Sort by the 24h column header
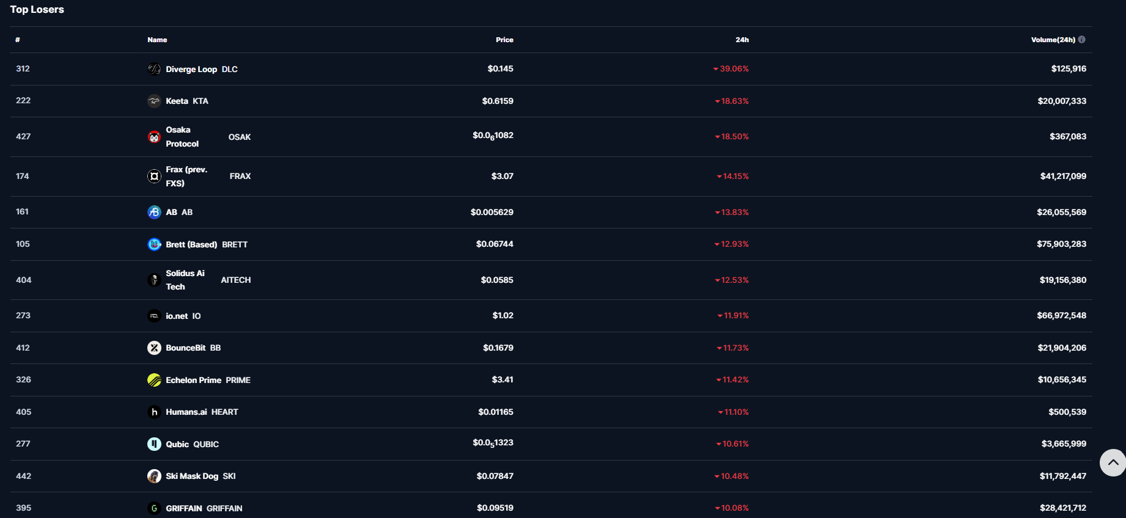The height and width of the screenshot is (518, 1126). point(741,40)
